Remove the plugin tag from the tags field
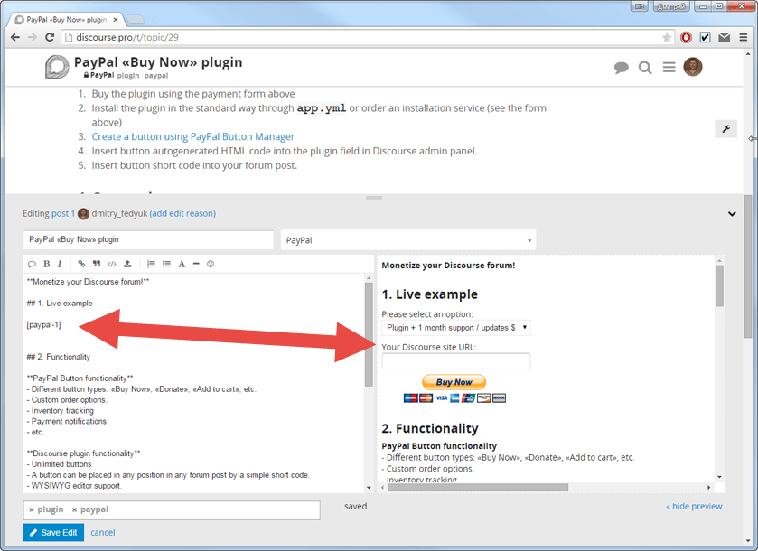Viewport: 758px width, 551px height. 32,509
